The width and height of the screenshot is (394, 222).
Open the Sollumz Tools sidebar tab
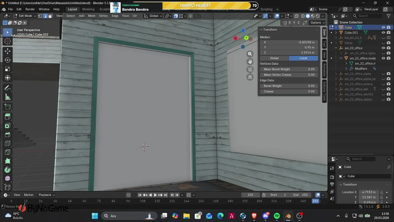click(x=324, y=91)
